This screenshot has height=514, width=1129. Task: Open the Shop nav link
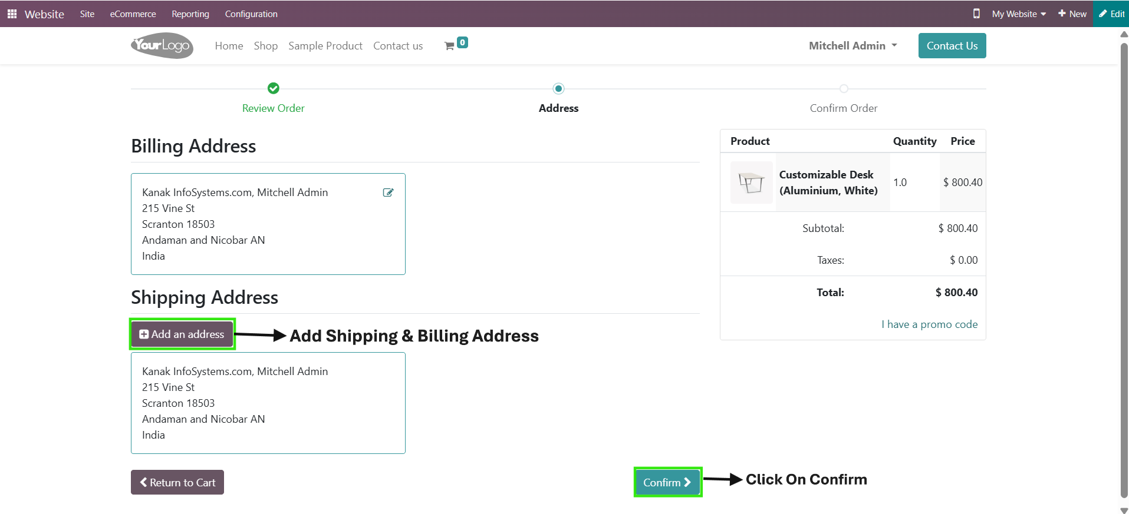pyautogui.click(x=266, y=45)
